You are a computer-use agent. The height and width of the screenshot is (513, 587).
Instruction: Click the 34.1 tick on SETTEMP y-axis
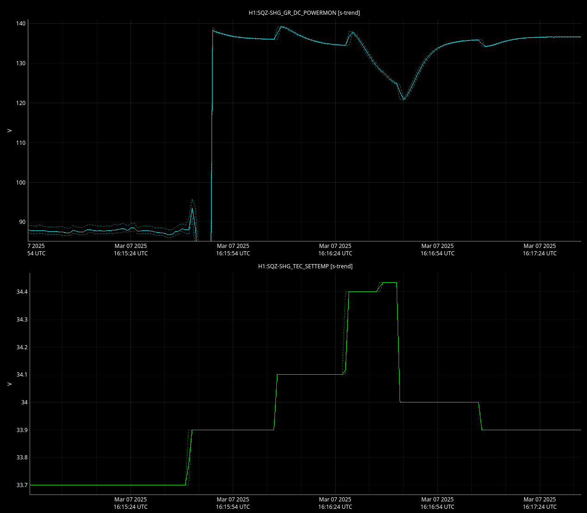22,375
